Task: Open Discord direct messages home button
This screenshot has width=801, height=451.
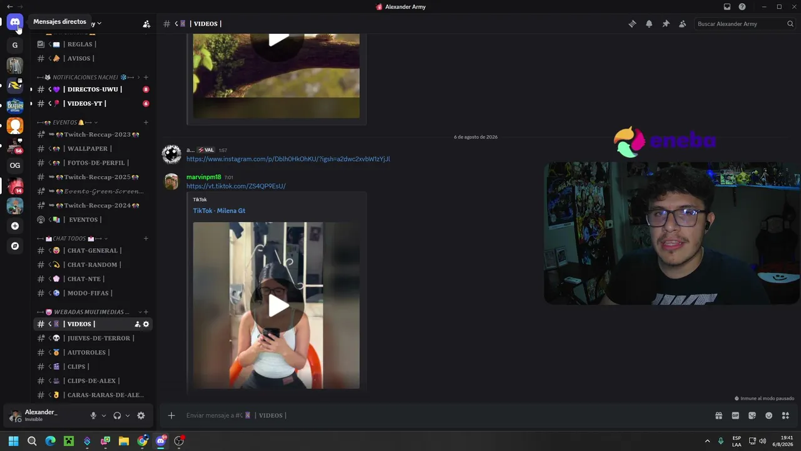Action: (15, 23)
